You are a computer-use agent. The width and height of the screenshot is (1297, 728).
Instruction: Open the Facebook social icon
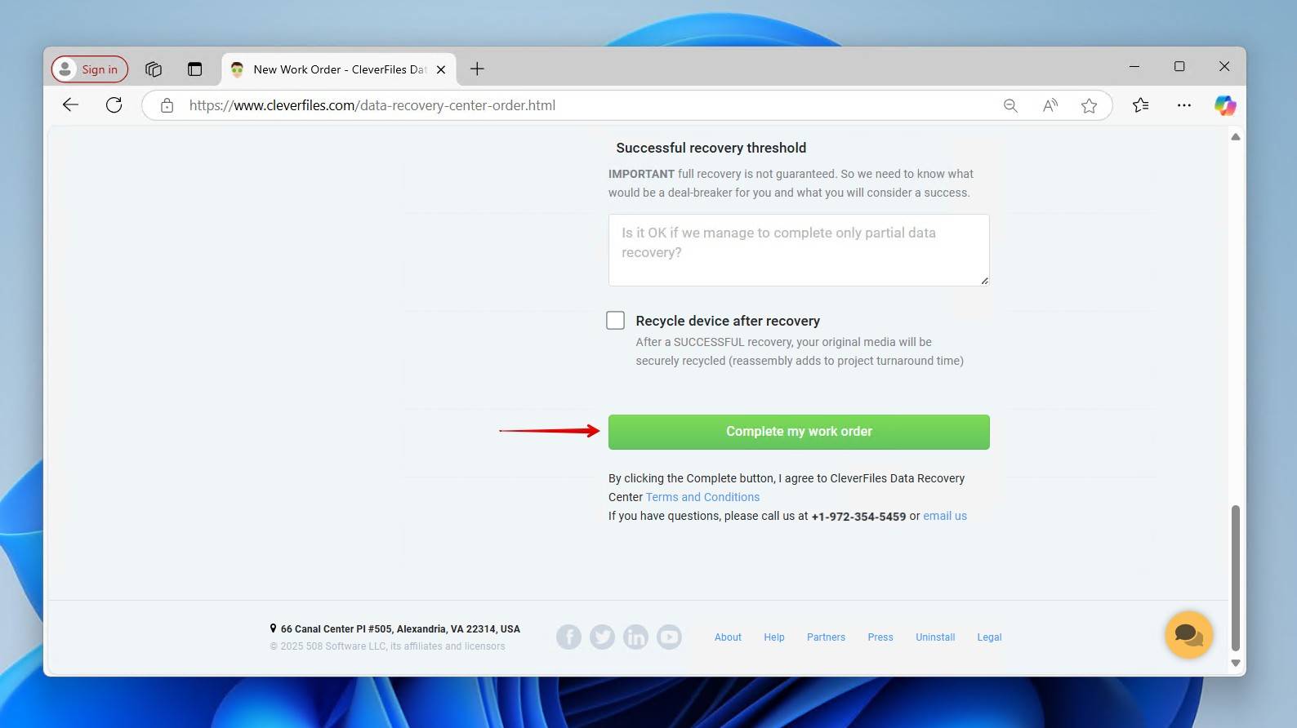pyautogui.click(x=569, y=637)
